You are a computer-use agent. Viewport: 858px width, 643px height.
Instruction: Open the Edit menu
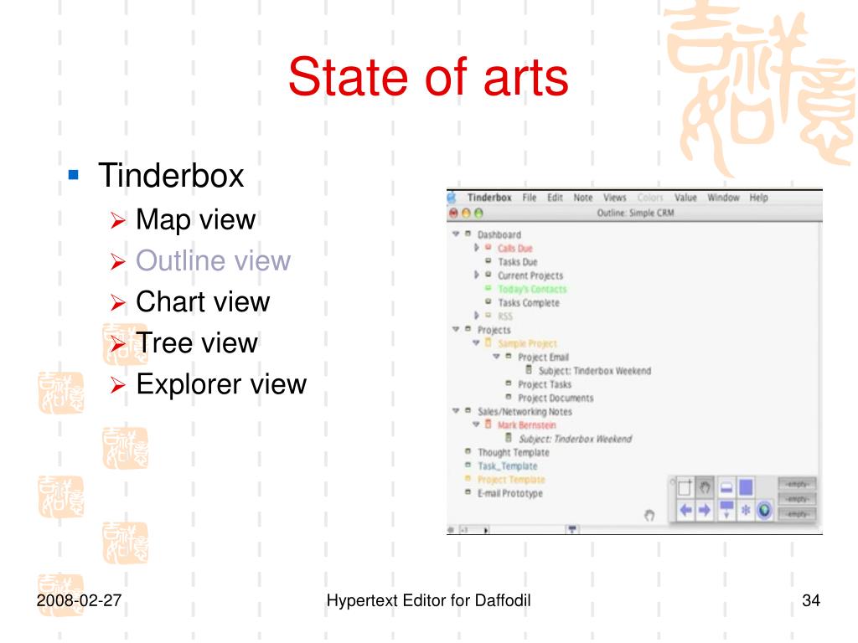tap(555, 198)
